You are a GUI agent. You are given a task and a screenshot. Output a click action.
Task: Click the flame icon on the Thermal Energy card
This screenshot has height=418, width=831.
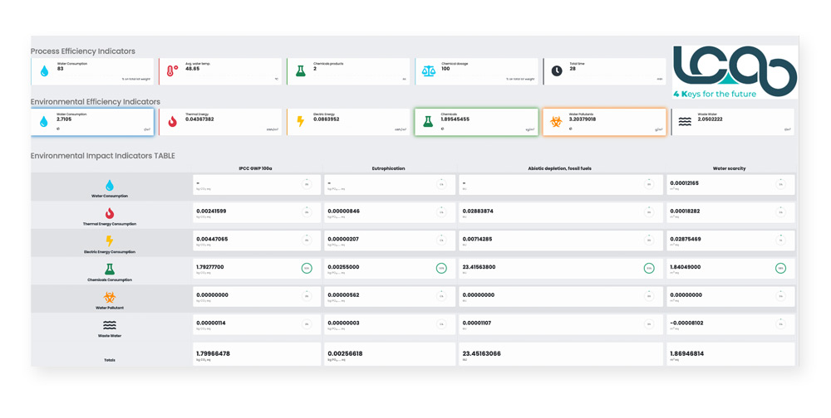172,122
